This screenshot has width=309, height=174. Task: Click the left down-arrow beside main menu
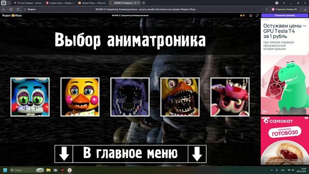pos(64,154)
